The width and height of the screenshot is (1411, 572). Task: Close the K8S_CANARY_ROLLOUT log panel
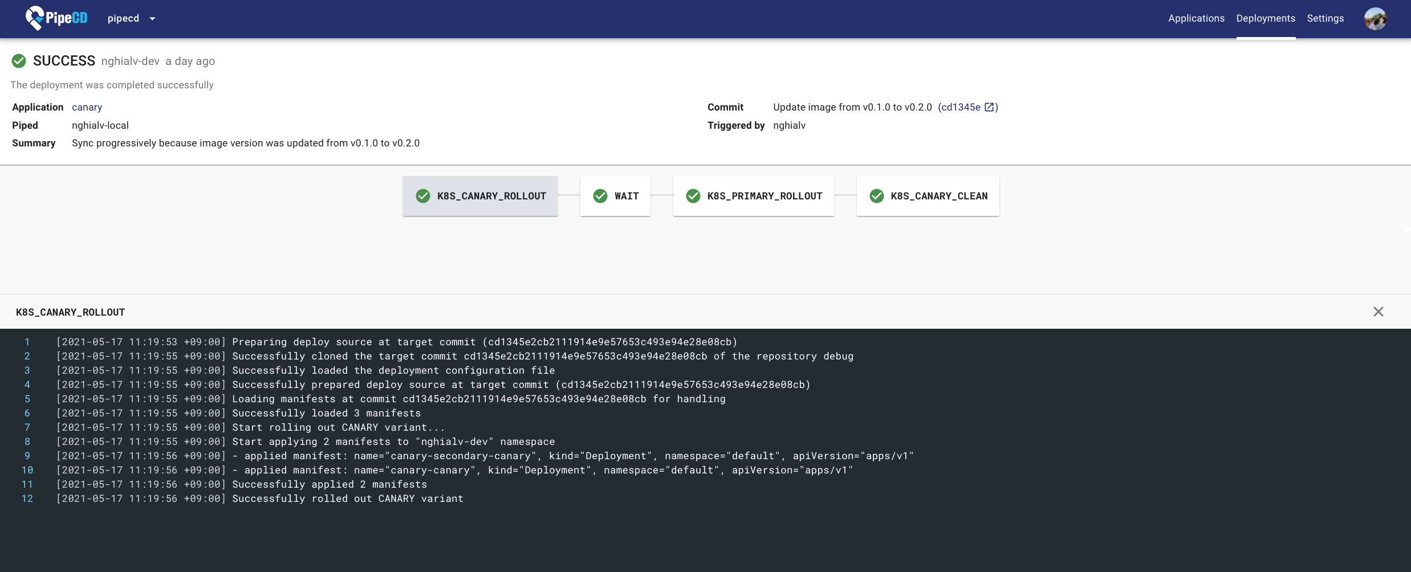1378,312
